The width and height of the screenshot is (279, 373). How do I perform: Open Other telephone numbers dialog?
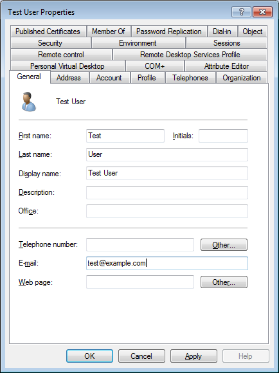pyautogui.click(x=224, y=245)
